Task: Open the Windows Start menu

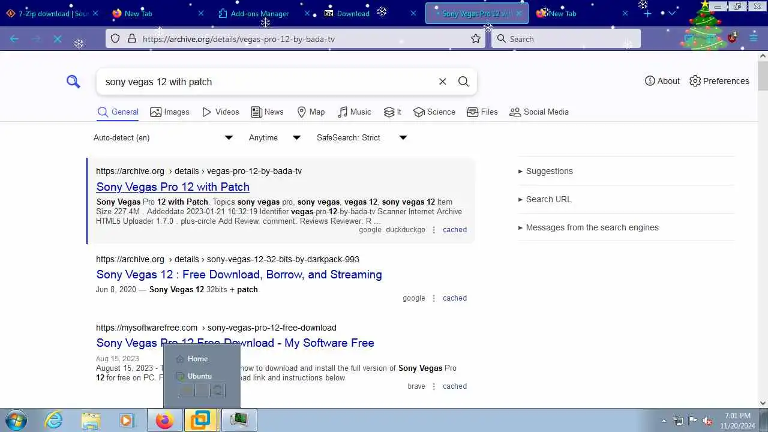Action: coord(16,420)
